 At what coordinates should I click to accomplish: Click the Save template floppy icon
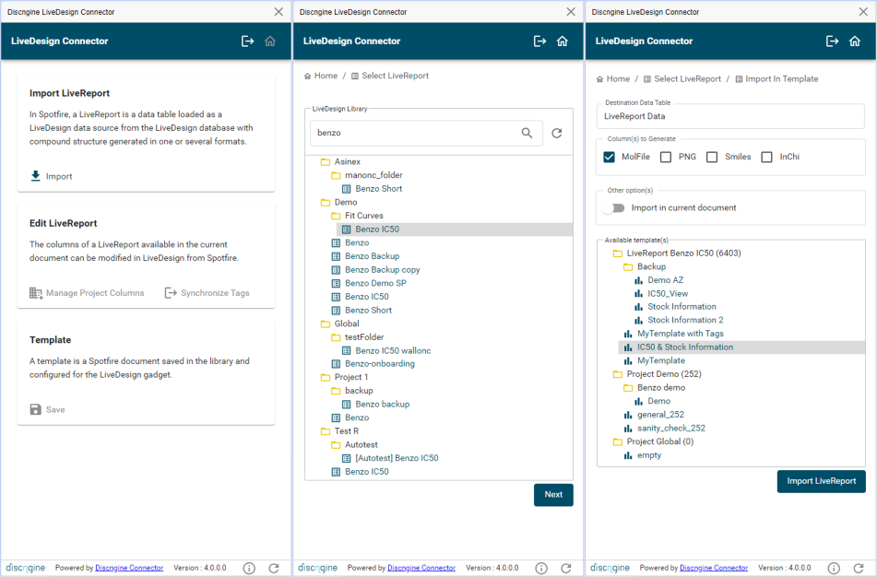pyautogui.click(x=35, y=409)
